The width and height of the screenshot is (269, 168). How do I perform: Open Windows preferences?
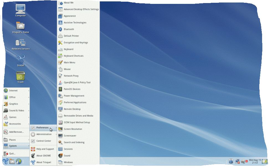click(78, 162)
